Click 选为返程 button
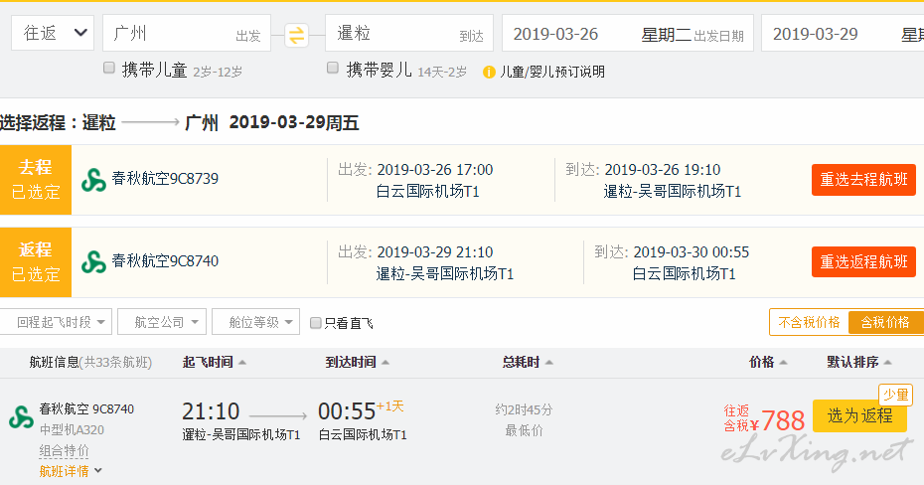Viewport: 924px width, 485px height. click(x=859, y=416)
